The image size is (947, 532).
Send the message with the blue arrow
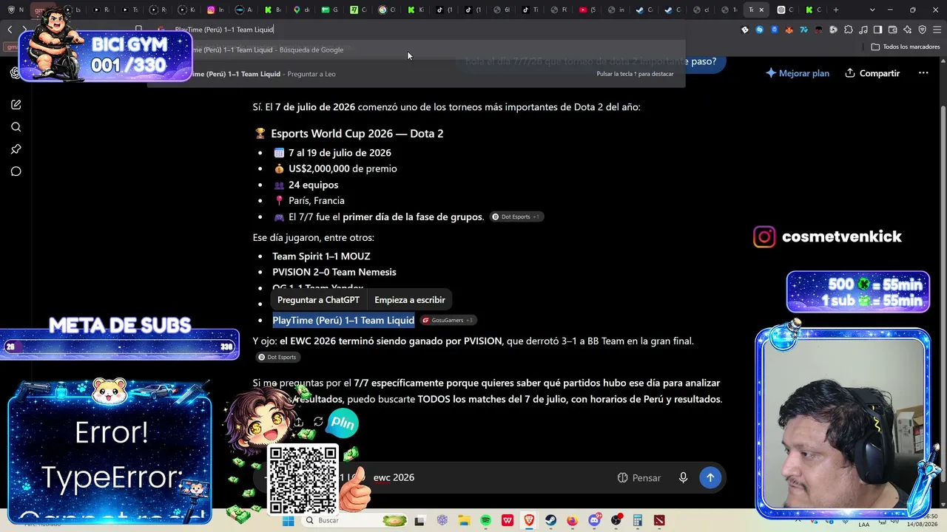click(x=710, y=477)
